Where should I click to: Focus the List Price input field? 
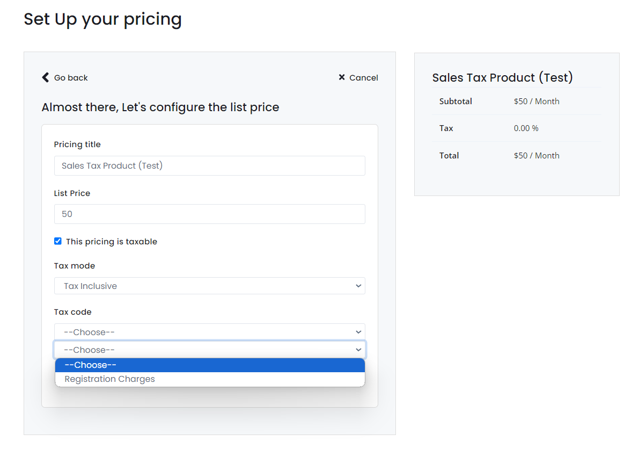[209, 214]
